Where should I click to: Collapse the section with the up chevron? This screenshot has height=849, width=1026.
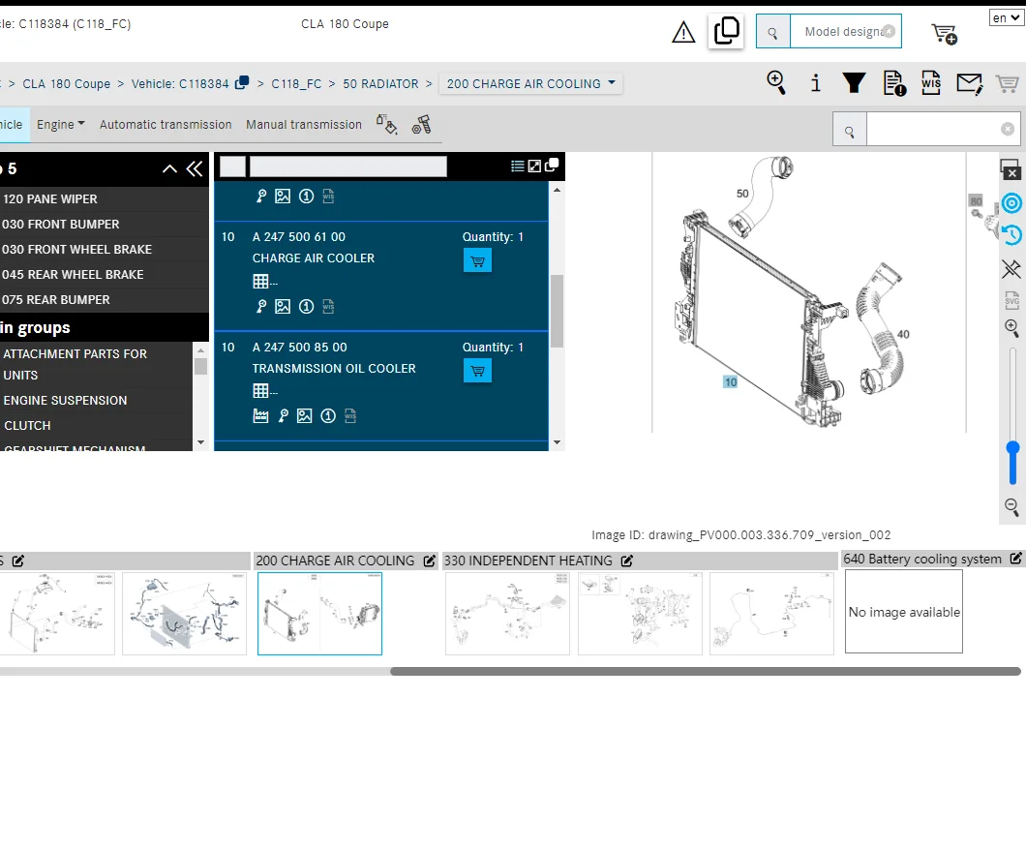point(169,168)
